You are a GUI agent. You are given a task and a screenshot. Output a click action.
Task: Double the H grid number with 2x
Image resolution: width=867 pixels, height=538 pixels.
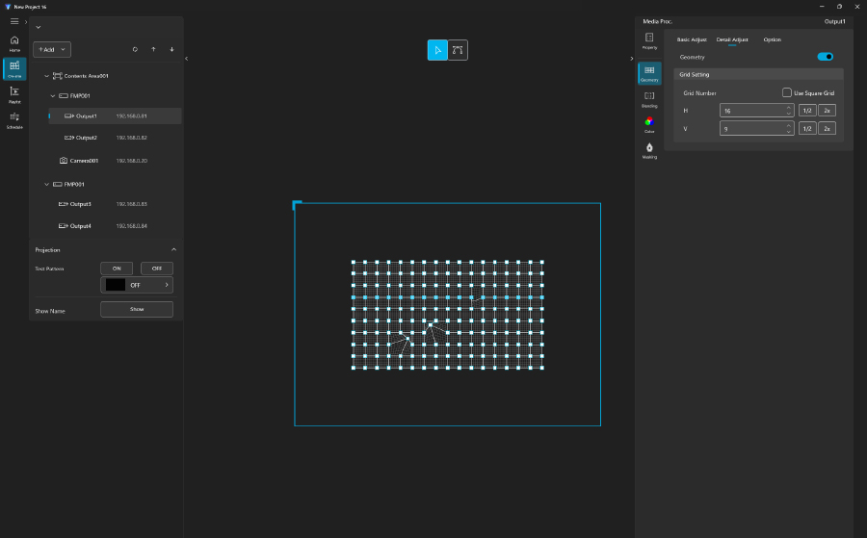tap(827, 111)
